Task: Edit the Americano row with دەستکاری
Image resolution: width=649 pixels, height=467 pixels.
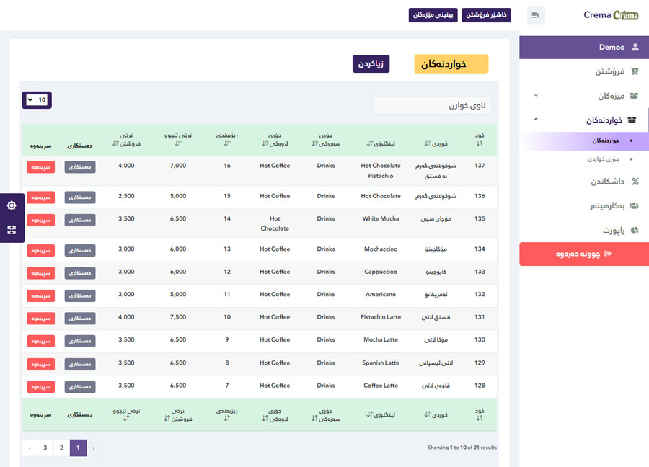Action: [79, 295]
